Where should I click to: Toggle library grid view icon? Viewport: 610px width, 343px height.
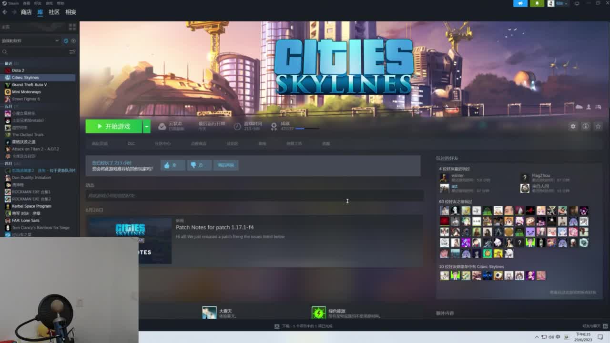click(72, 27)
